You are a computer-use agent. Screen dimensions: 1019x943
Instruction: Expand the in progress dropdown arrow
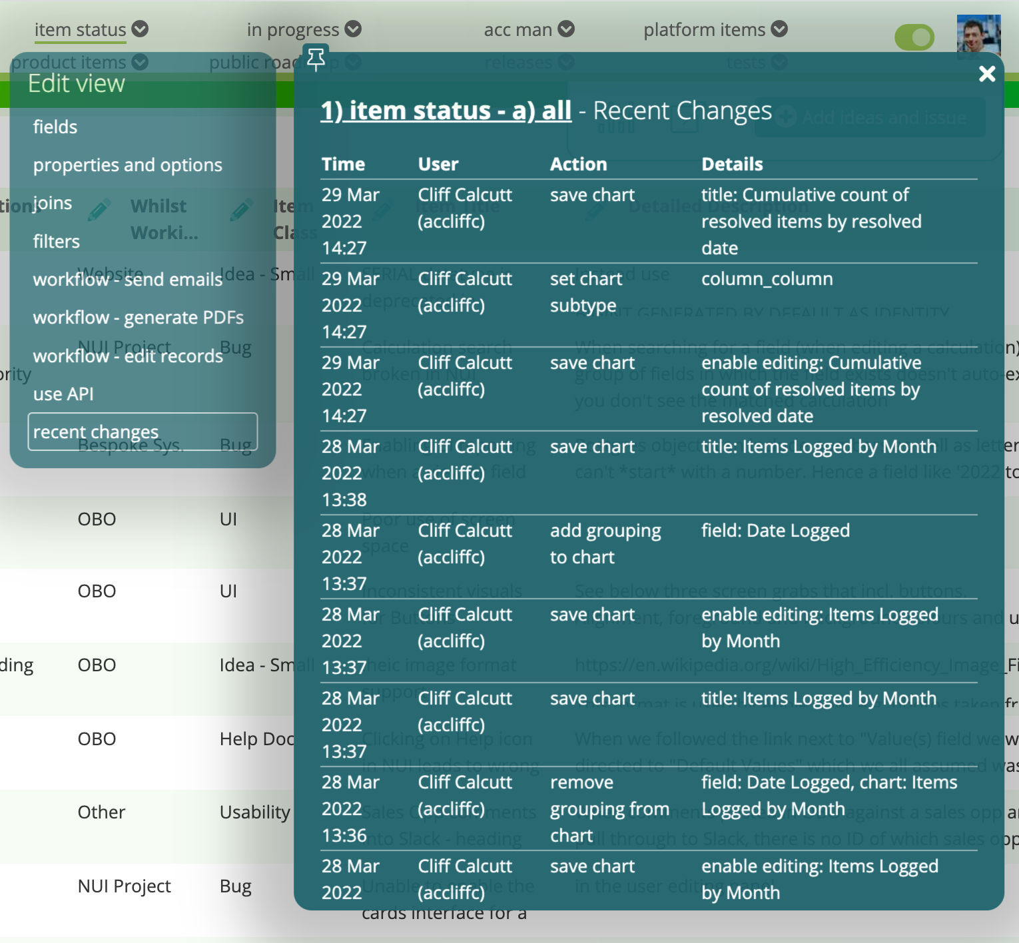(x=353, y=29)
